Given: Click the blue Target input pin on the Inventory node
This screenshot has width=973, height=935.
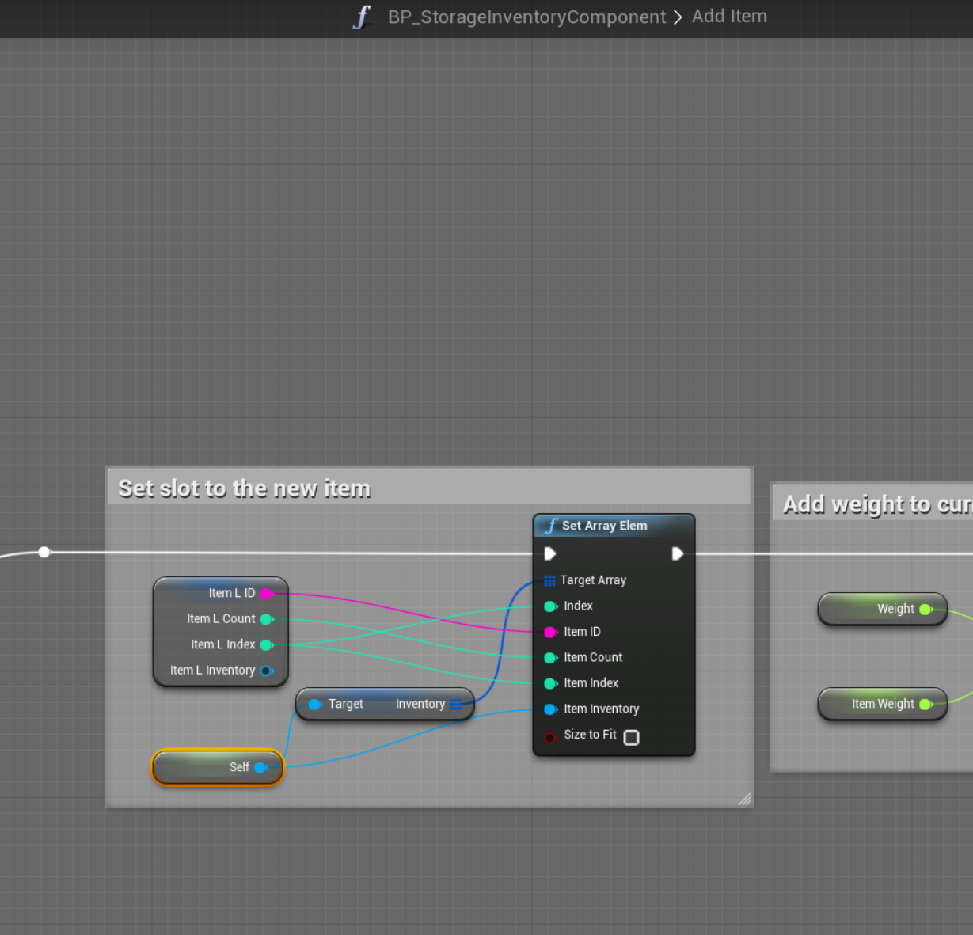Looking at the screenshot, I should click(314, 704).
